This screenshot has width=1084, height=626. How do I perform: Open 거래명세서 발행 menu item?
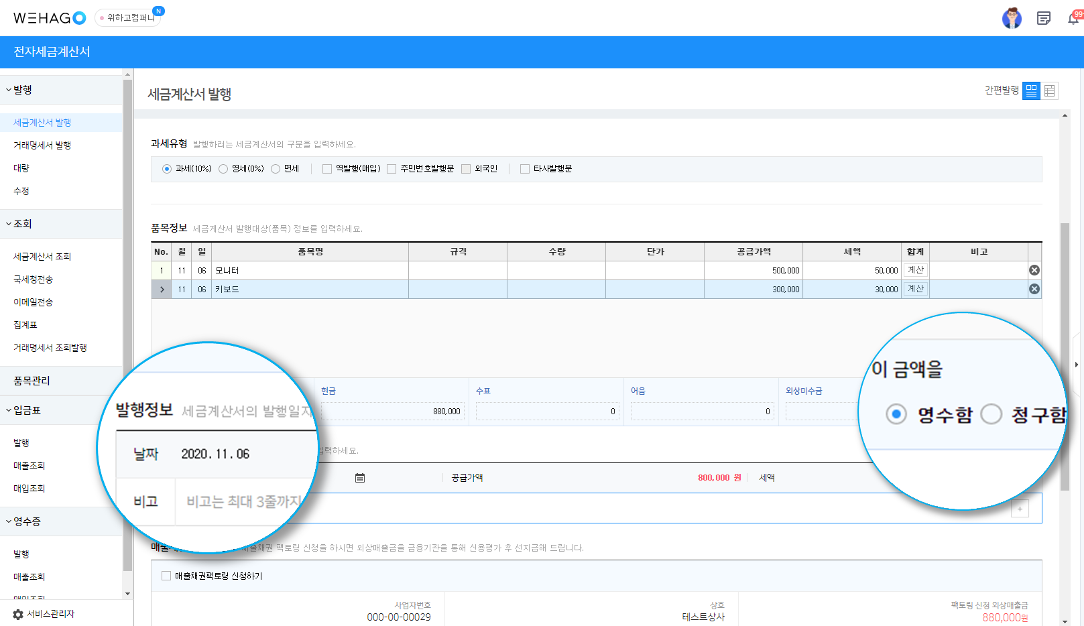[42, 145]
